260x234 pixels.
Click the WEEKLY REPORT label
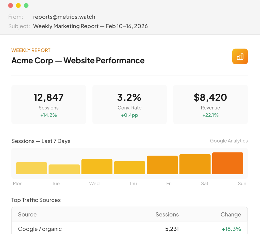[31, 50]
